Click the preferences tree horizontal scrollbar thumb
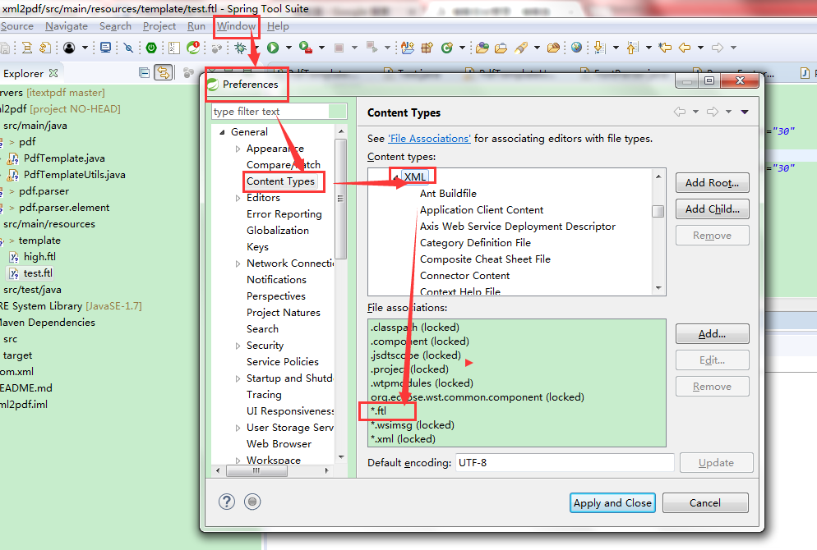The width and height of the screenshot is (817, 550). click(256, 470)
